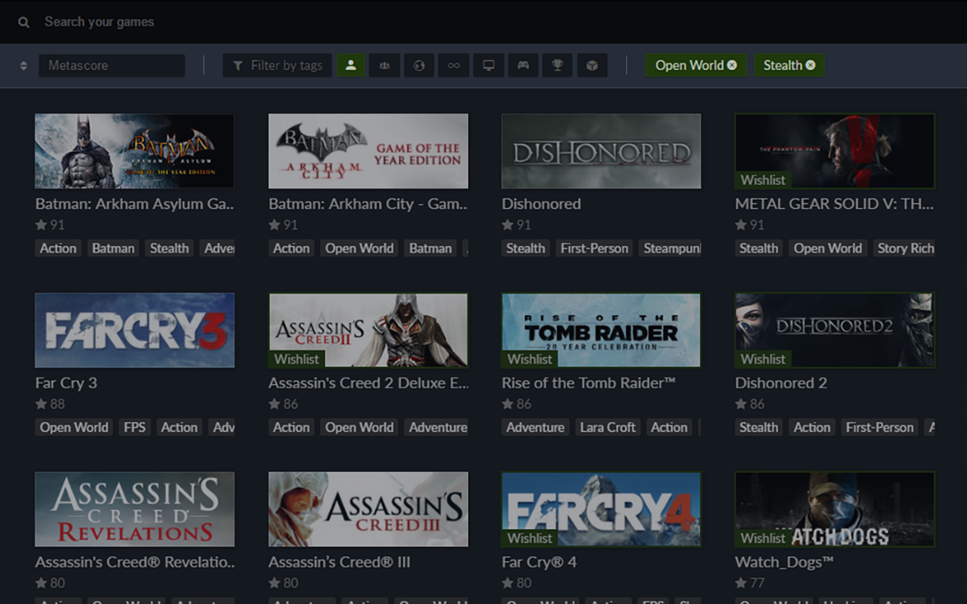This screenshot has width=967, height=604.
Task: Click the search magnifier icon
Action: pos(23,22)
